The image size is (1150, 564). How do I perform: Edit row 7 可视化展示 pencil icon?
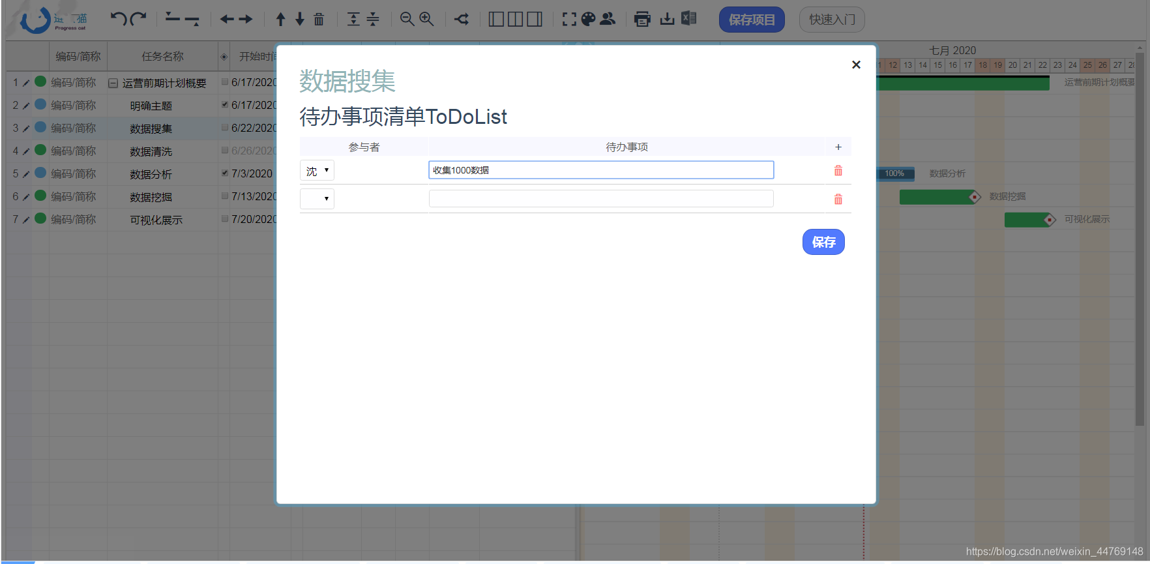tap(26, 220)
